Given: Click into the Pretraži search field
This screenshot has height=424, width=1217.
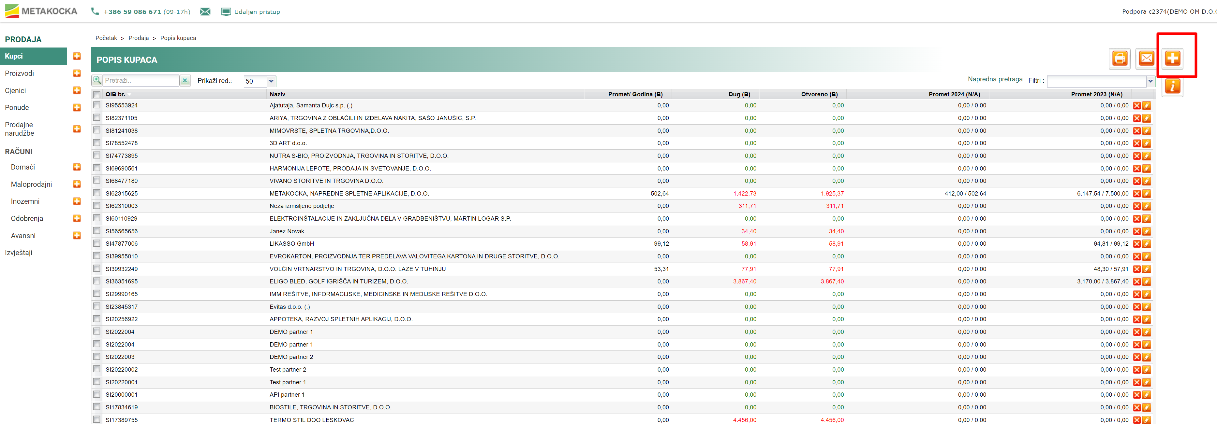Looking at the screenshot, I should [140, 81].
